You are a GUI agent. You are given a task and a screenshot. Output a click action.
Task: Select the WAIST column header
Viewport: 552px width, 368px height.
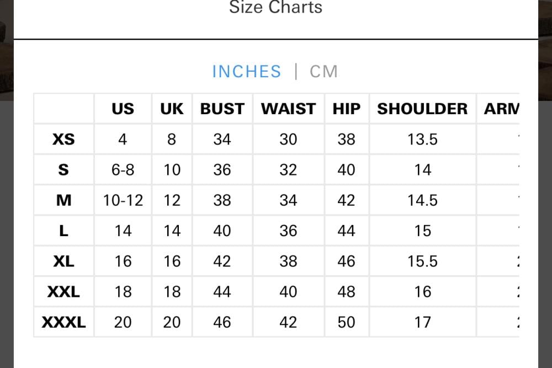(288, 109)
